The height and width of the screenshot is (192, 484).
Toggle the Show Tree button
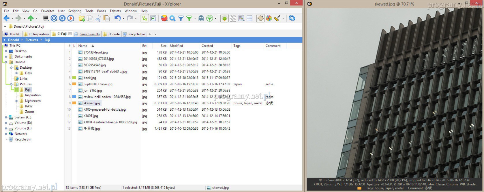(x=145, y=18)
